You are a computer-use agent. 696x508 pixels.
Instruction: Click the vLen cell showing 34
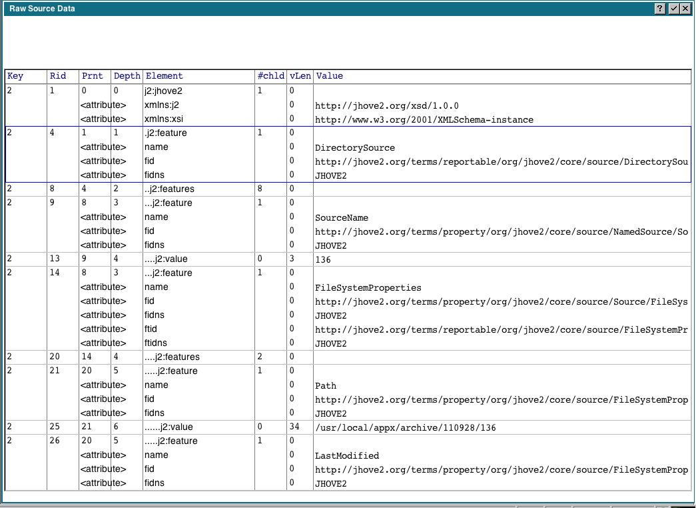[294, 427]
